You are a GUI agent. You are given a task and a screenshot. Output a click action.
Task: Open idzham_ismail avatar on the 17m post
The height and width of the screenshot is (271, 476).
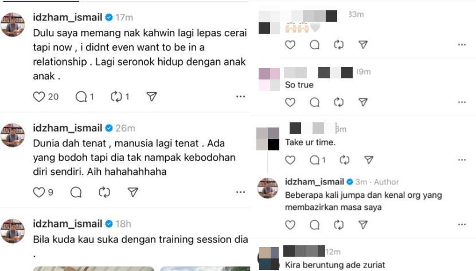point(13,25)
